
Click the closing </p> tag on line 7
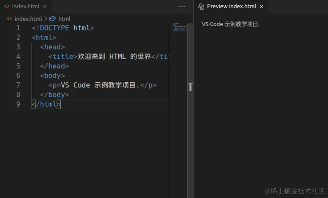point(148,85)
